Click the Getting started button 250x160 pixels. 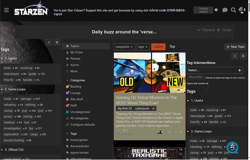[203, 10]
